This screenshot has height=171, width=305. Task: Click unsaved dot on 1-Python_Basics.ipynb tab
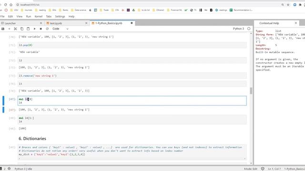point(132,23)
